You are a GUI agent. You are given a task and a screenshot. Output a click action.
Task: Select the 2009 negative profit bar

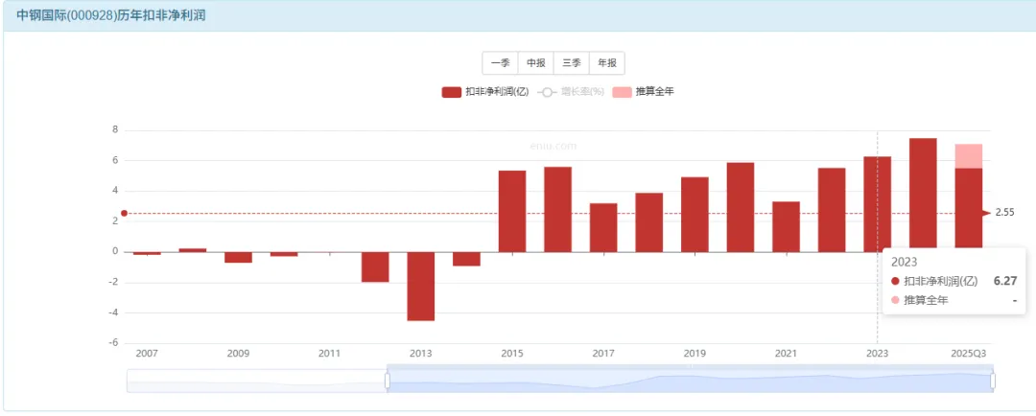click(239, 258)
